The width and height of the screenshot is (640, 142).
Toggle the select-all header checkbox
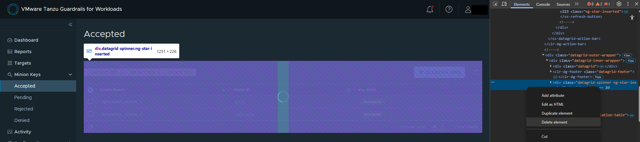90,90
